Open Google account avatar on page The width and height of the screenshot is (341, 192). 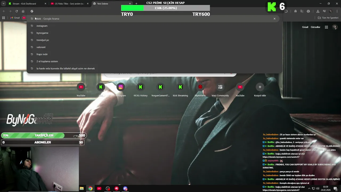coord(335,27)
